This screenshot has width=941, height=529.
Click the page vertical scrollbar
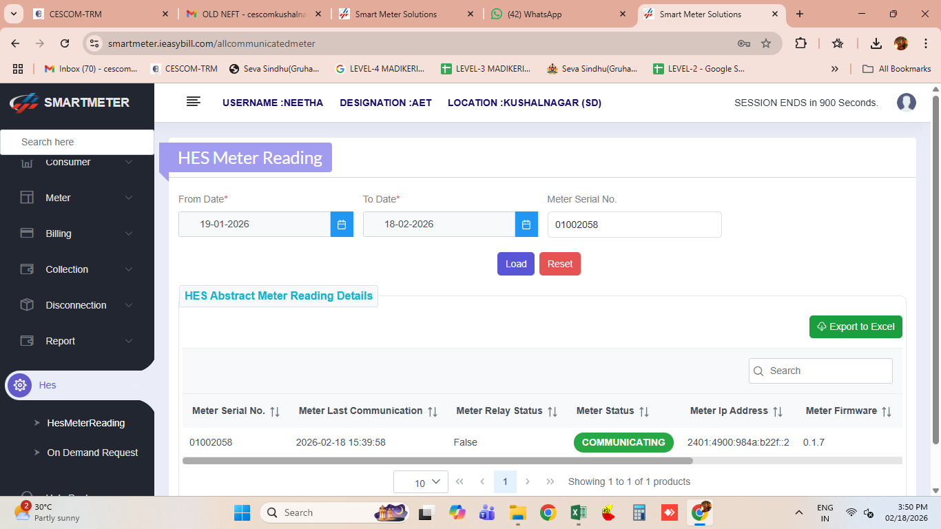coord(935,270)
